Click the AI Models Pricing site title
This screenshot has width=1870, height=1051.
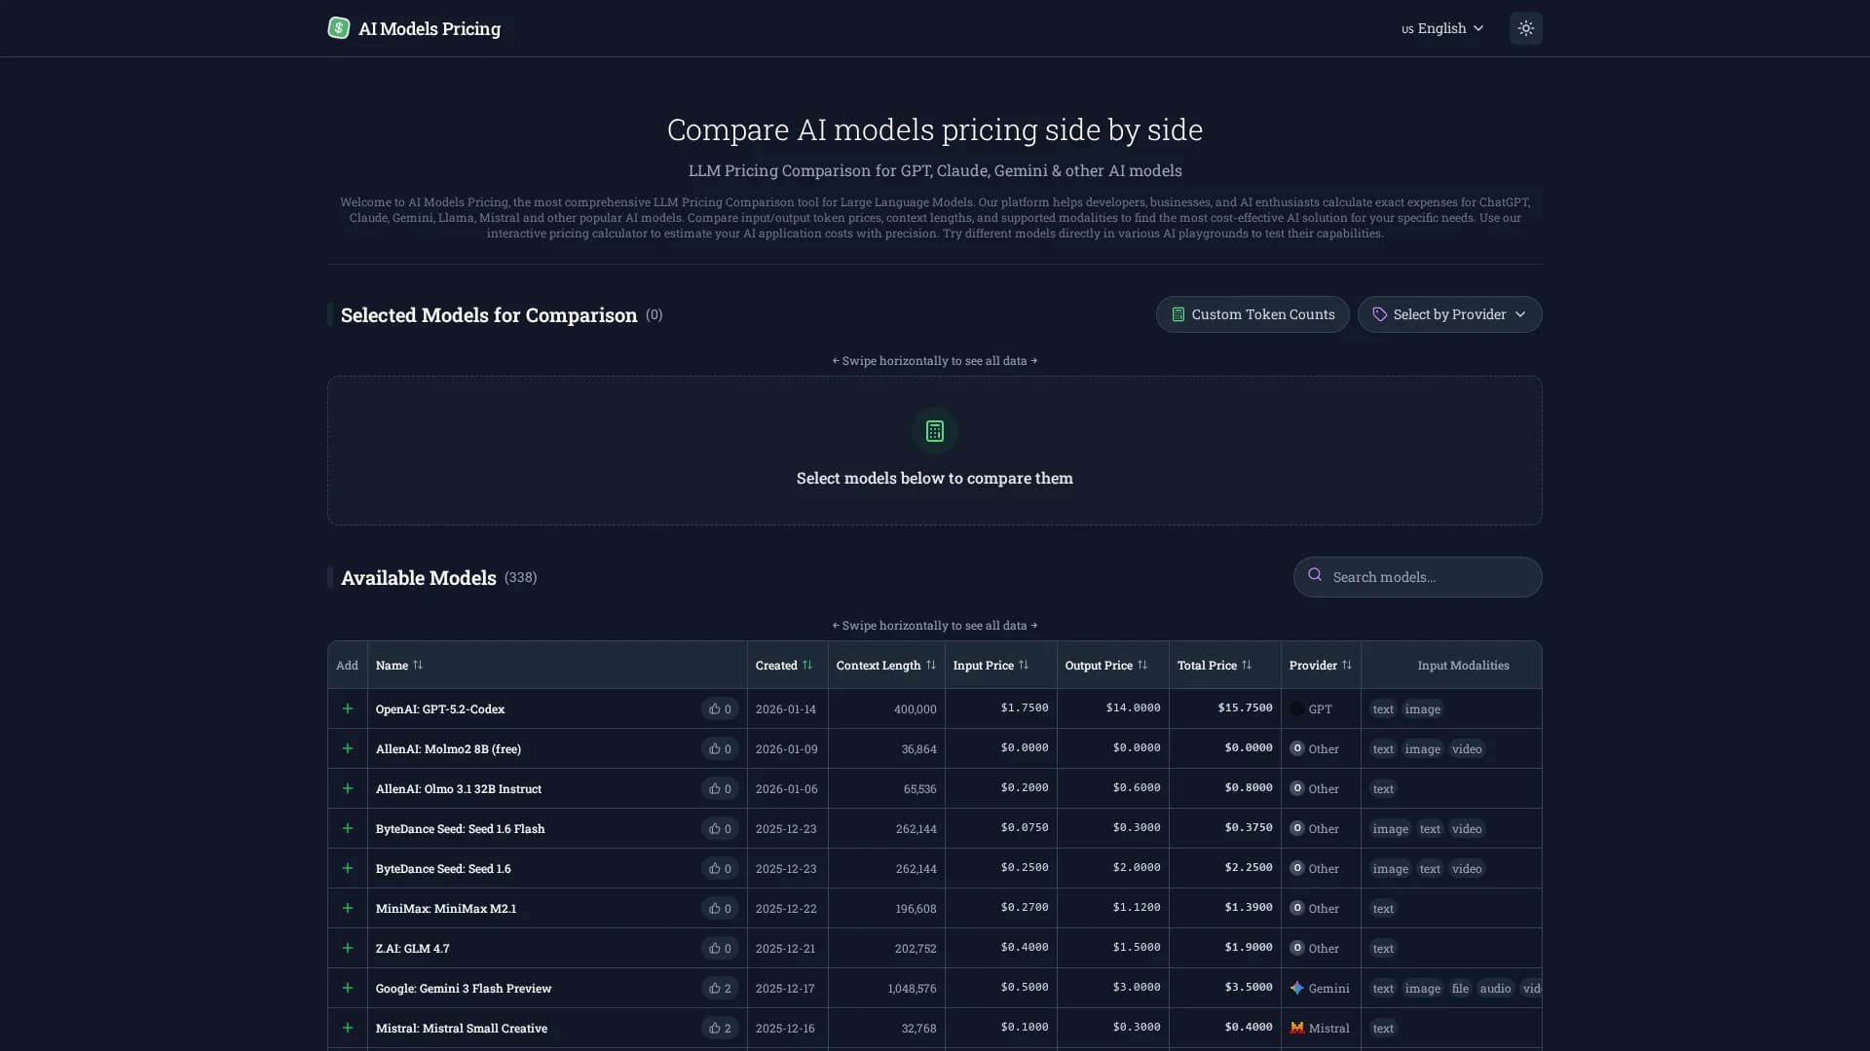pos(430,28)
